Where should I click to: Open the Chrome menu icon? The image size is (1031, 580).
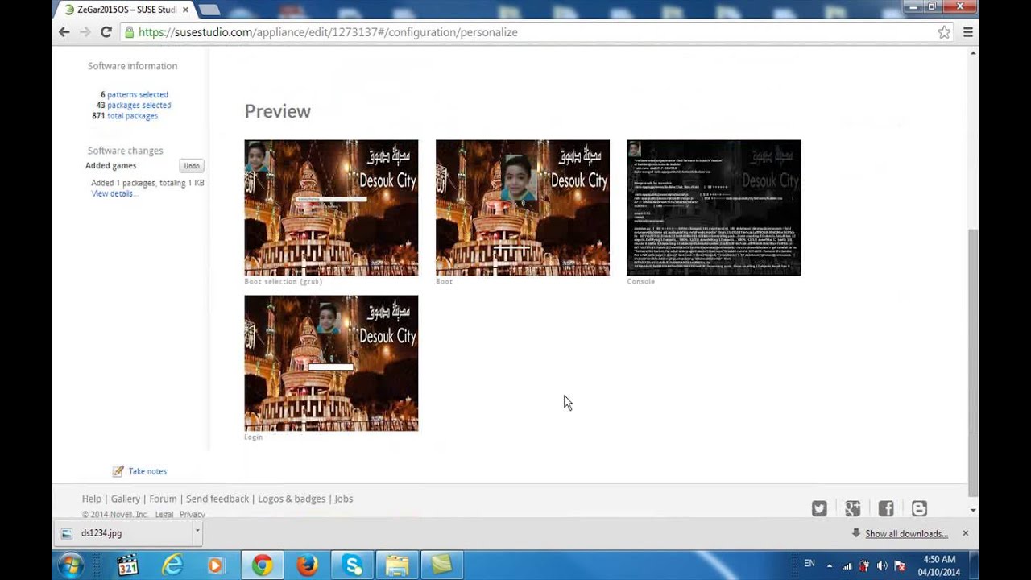pos(968,32)
